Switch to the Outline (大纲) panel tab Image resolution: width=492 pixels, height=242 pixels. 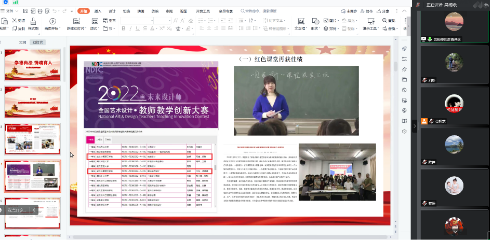tap(22, 42)
